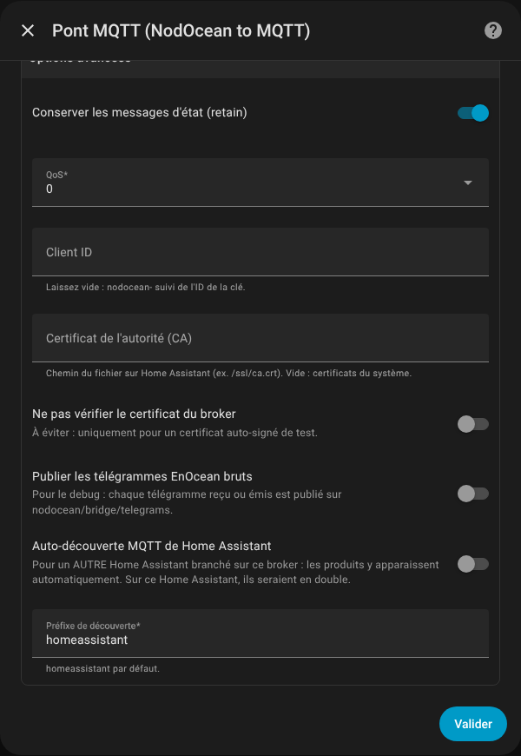The image size is (521, 756).
Task: Click the QoS dropdown arrow
Action: [467, 182]
